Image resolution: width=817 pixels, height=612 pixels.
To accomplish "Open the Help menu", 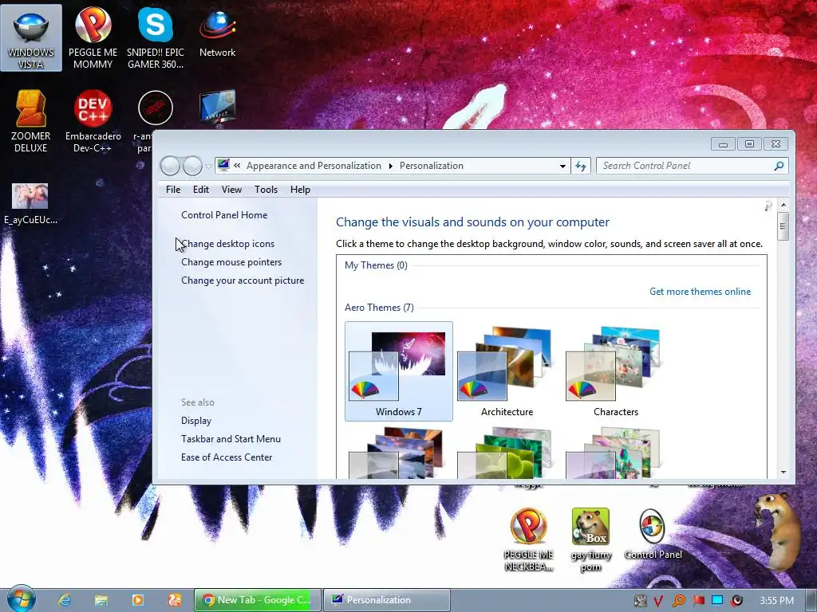I will point(300,190).
